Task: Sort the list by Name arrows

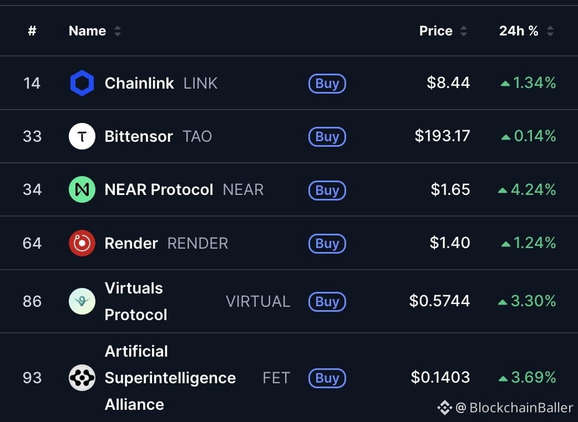Action: point(117,31)
